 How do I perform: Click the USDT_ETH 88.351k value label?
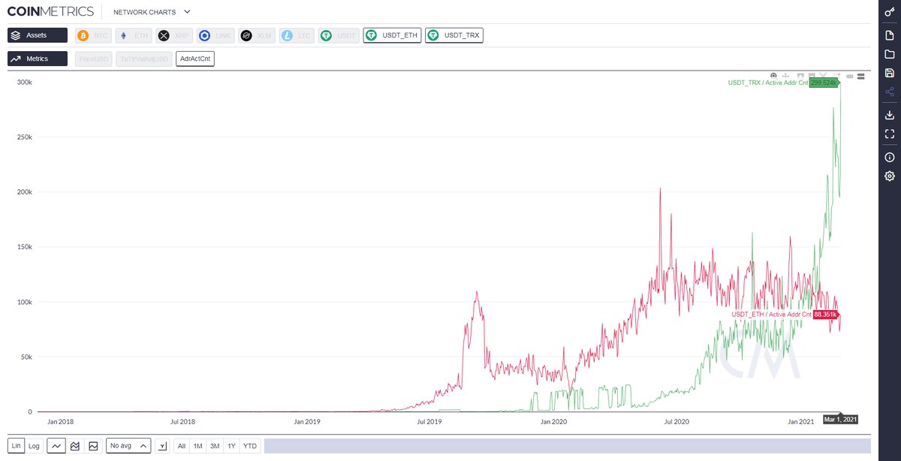point(827,314)
